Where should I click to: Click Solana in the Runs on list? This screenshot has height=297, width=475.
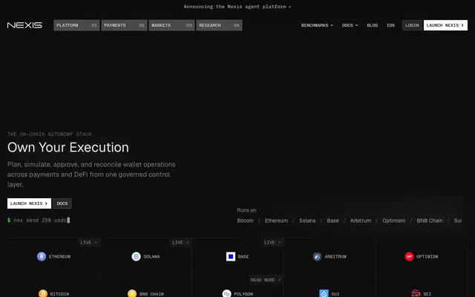[307, 221]
